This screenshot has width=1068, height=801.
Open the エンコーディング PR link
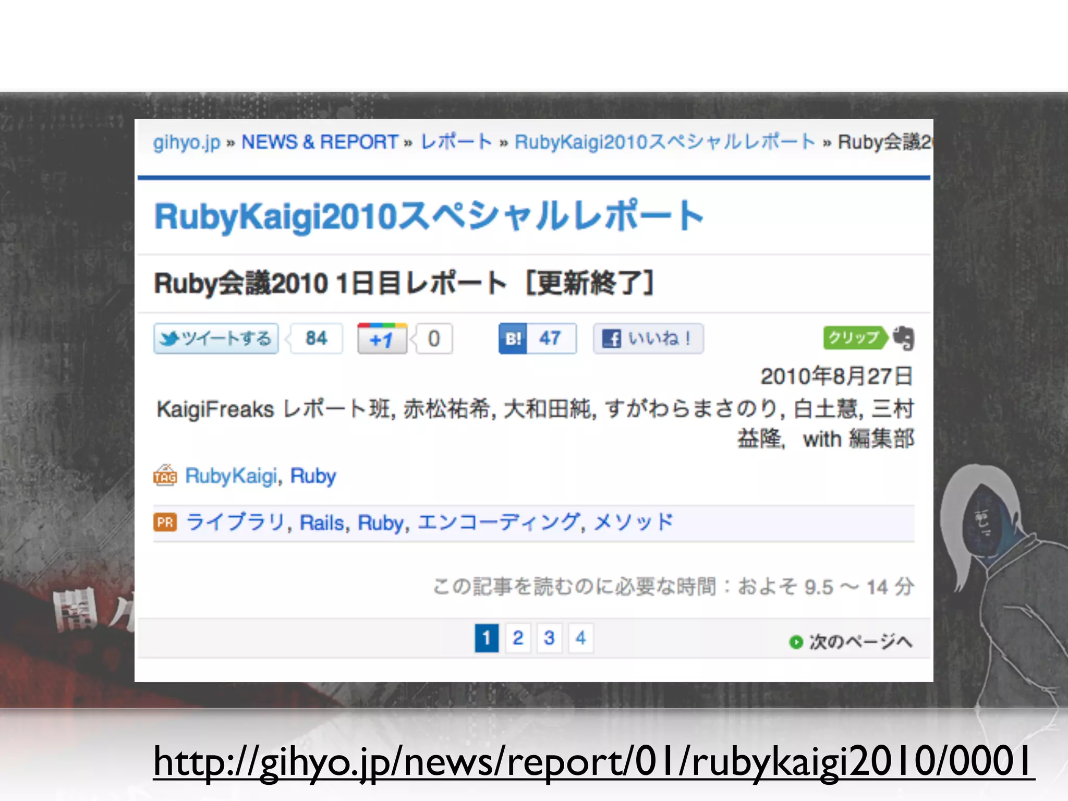[499, 522]
